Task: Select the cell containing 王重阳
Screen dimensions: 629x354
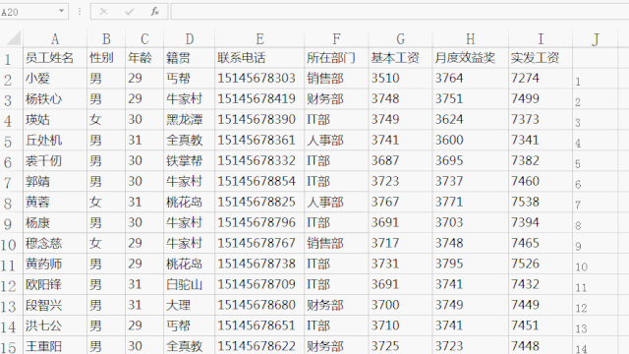Action: (55, 346)
